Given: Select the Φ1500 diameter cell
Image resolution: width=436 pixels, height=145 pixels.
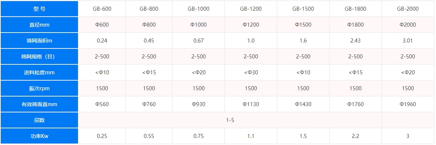Looking at the screenshot, I should pos(303,25).
